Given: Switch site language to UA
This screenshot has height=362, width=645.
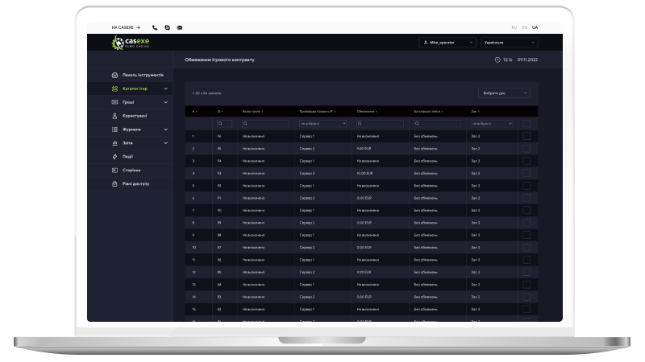Looking at the screenshot, I should point(535,27).
